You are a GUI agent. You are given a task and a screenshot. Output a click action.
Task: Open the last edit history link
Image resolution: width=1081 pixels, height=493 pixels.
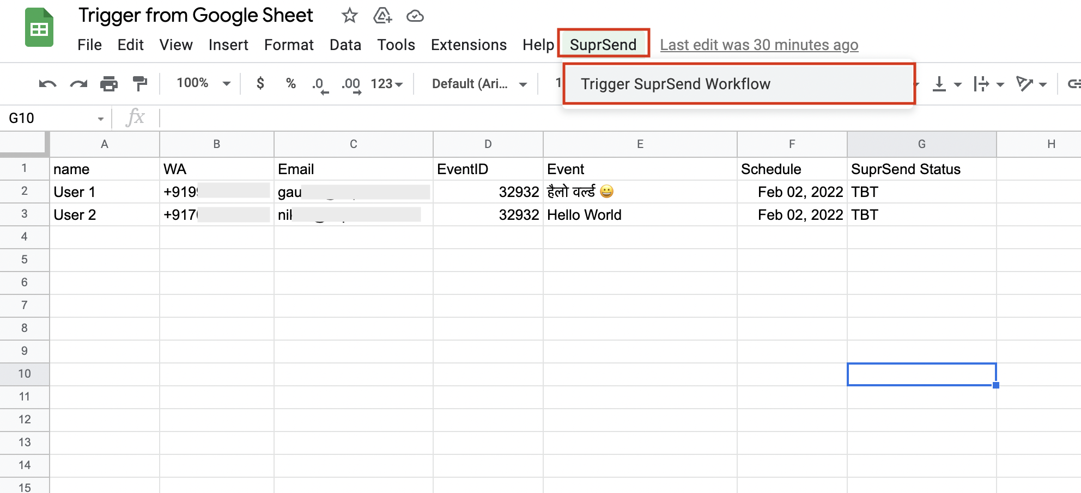(759, 45)
